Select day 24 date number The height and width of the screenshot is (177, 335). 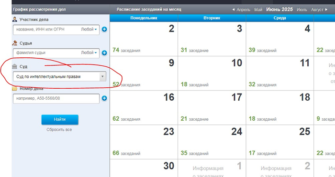click(x=237, y=131)
